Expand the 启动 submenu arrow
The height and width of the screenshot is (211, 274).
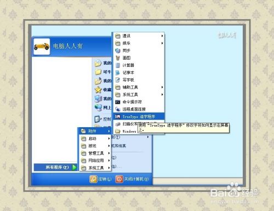[109, 139]
